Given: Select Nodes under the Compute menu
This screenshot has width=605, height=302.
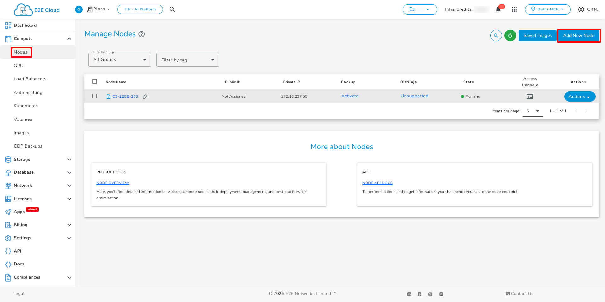Looking at the screenshot, I should (21, 52).
